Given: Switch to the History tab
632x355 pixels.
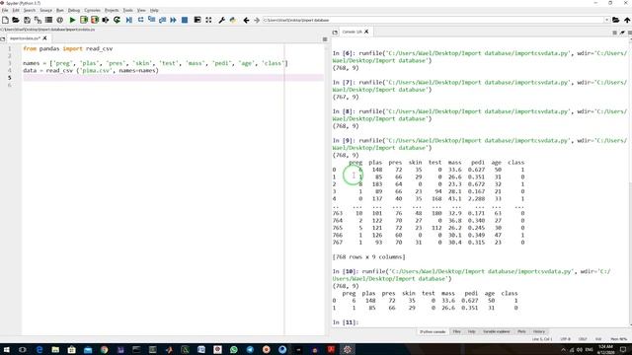Looking at the screenshot, I should [539, 331].
